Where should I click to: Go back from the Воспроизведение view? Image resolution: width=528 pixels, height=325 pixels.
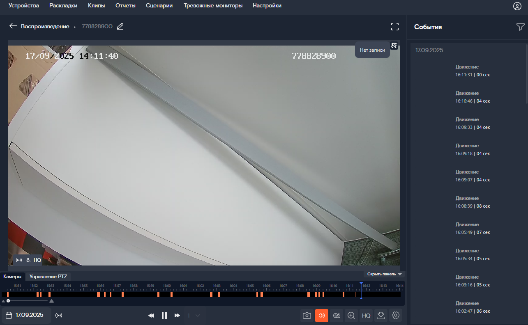tap(13, 26)
